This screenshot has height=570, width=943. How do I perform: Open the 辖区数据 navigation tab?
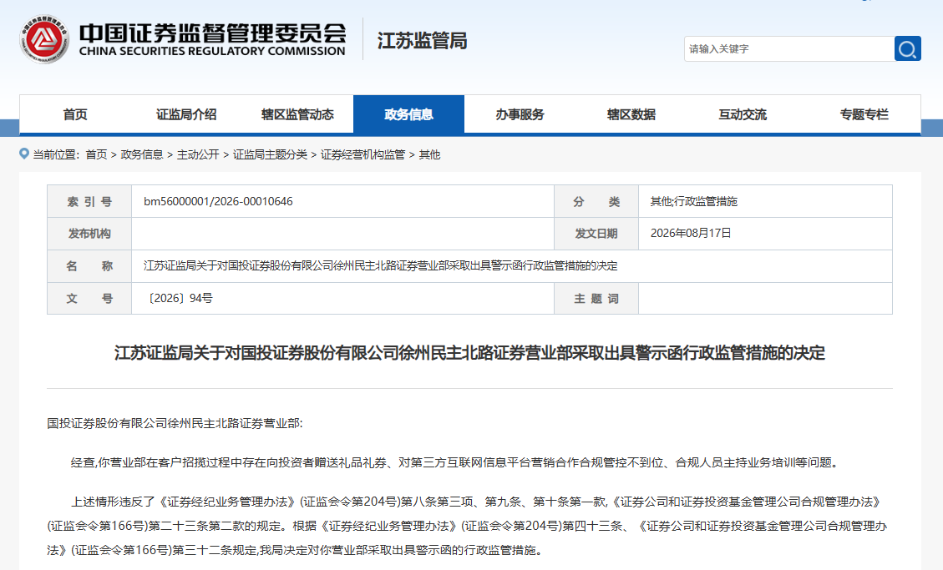[x=631, y=114]
